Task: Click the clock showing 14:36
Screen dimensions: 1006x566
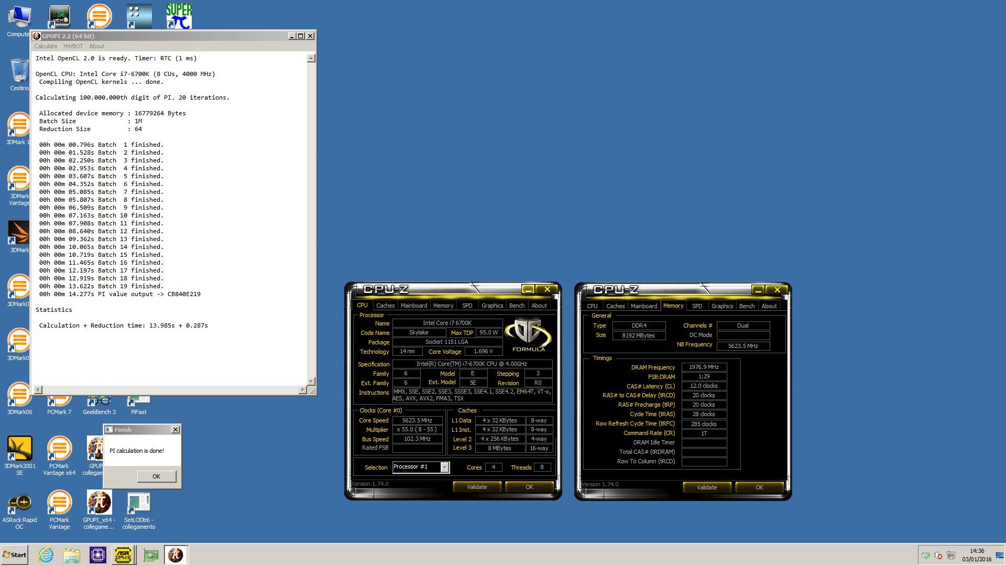Action: (x=977, y=551)
